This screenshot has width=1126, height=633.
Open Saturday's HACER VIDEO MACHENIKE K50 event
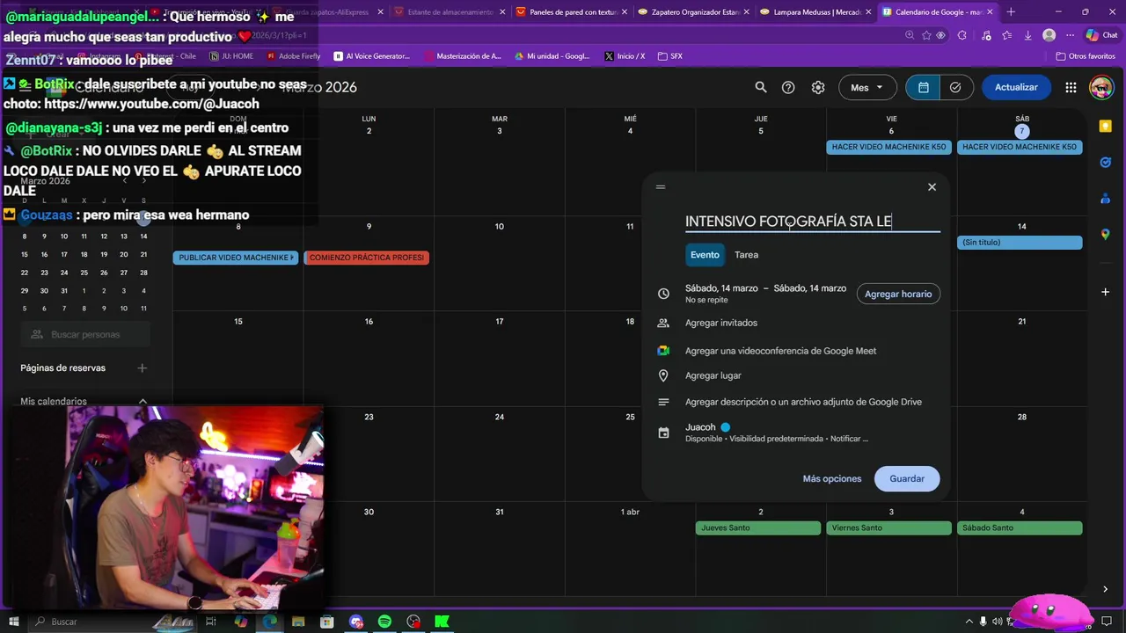(x=1019, y=147)
